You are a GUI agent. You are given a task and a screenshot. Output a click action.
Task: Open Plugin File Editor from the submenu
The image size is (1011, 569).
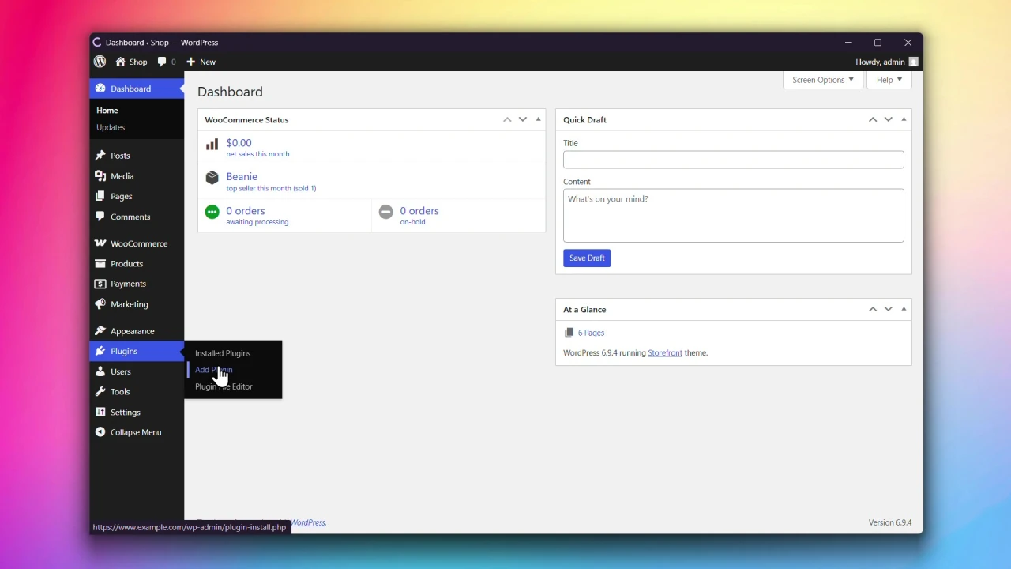224,386
